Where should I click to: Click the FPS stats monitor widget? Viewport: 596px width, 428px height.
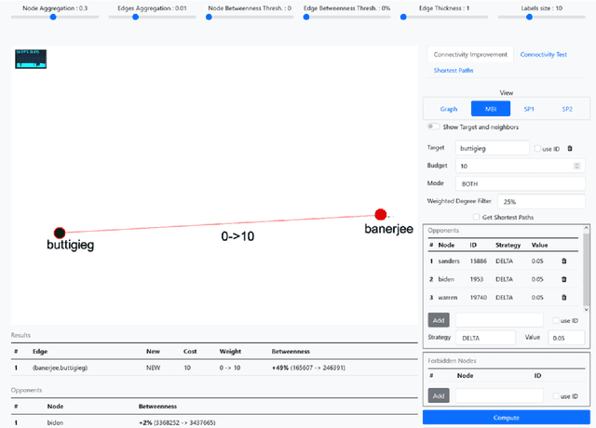pos(31,59)
